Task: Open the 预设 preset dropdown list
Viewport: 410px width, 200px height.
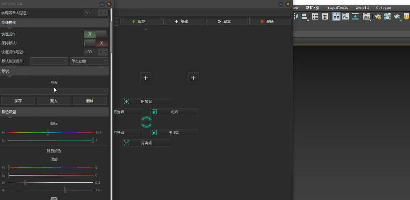Action: tap(54, 91)
